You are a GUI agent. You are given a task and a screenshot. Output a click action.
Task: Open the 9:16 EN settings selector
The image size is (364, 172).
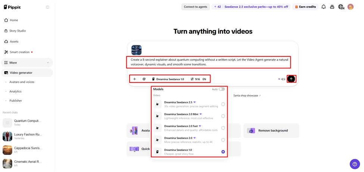[x=198, y=79]
